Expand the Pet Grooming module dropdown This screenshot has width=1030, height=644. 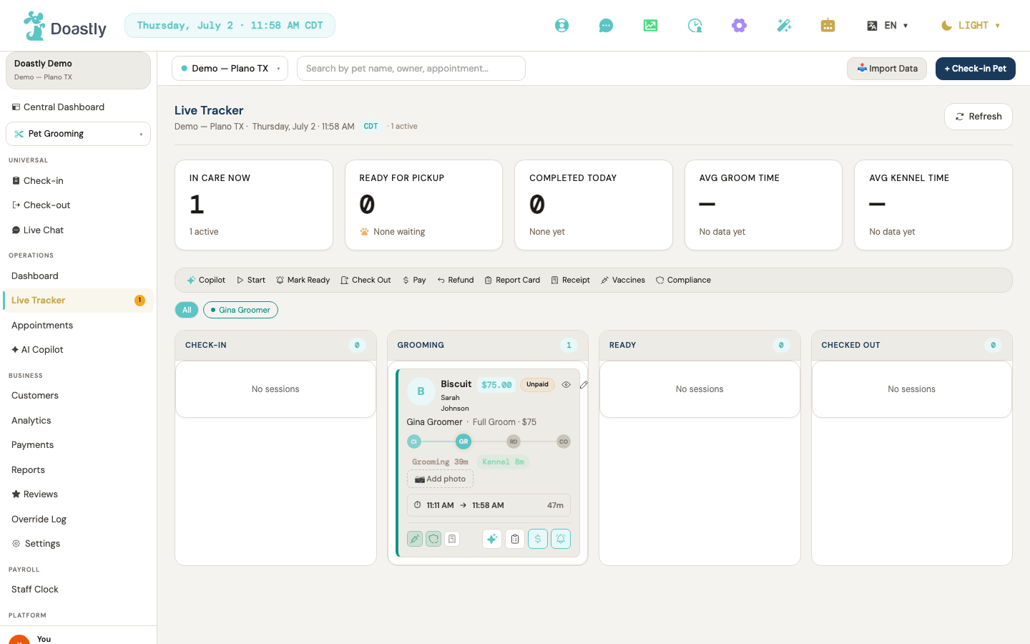coord(78,134)
